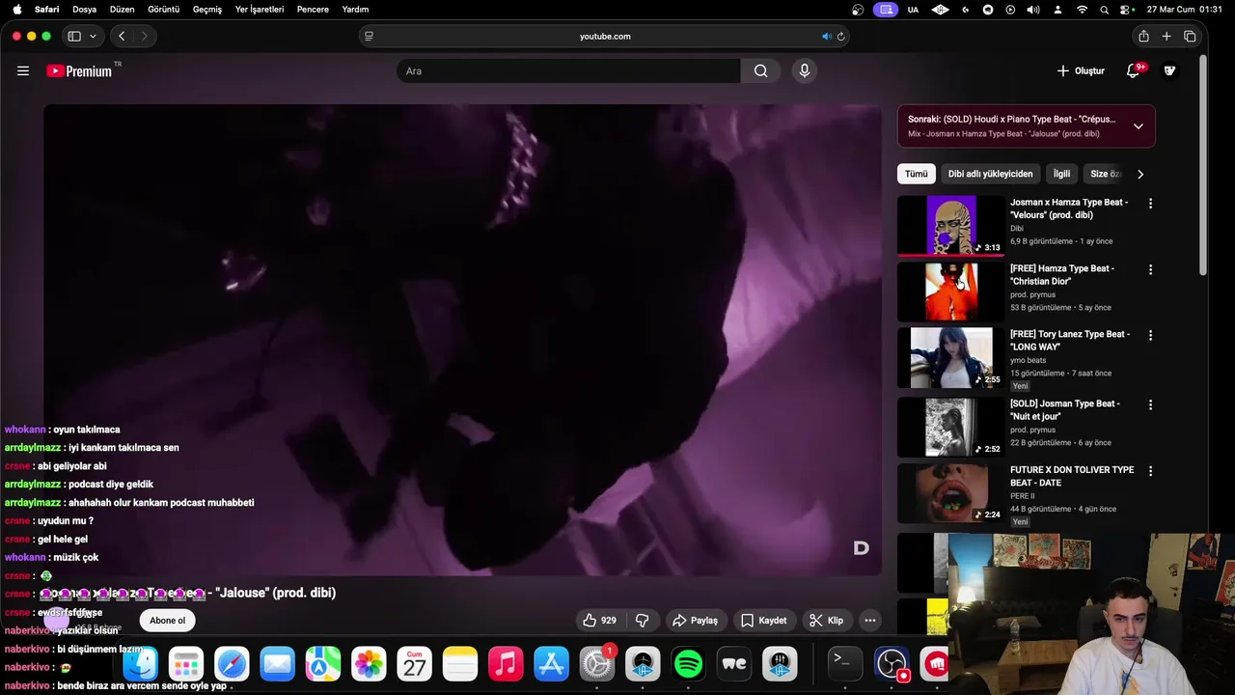Go to YouTube Premium home logo

79,70
